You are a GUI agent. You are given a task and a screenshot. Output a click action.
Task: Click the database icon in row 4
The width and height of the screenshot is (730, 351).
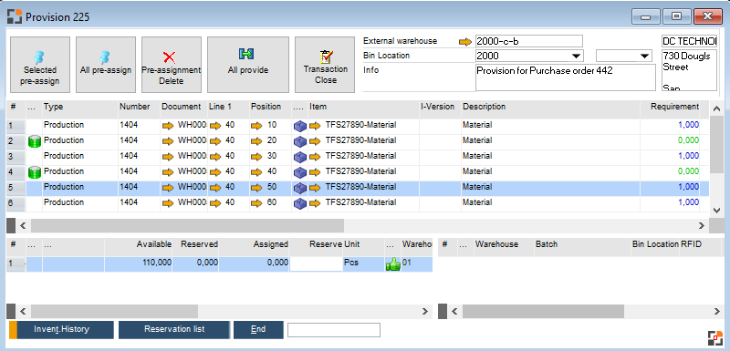[35, 172]
